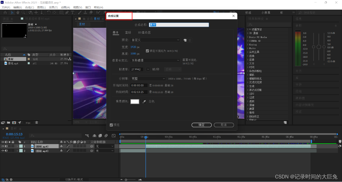342x182 pixels.
Task: Click the 合成名称 input field
Action: [179, 25]
